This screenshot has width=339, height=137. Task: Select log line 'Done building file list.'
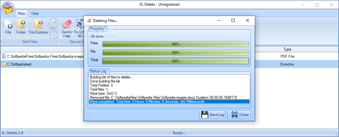tap(169, 81)
